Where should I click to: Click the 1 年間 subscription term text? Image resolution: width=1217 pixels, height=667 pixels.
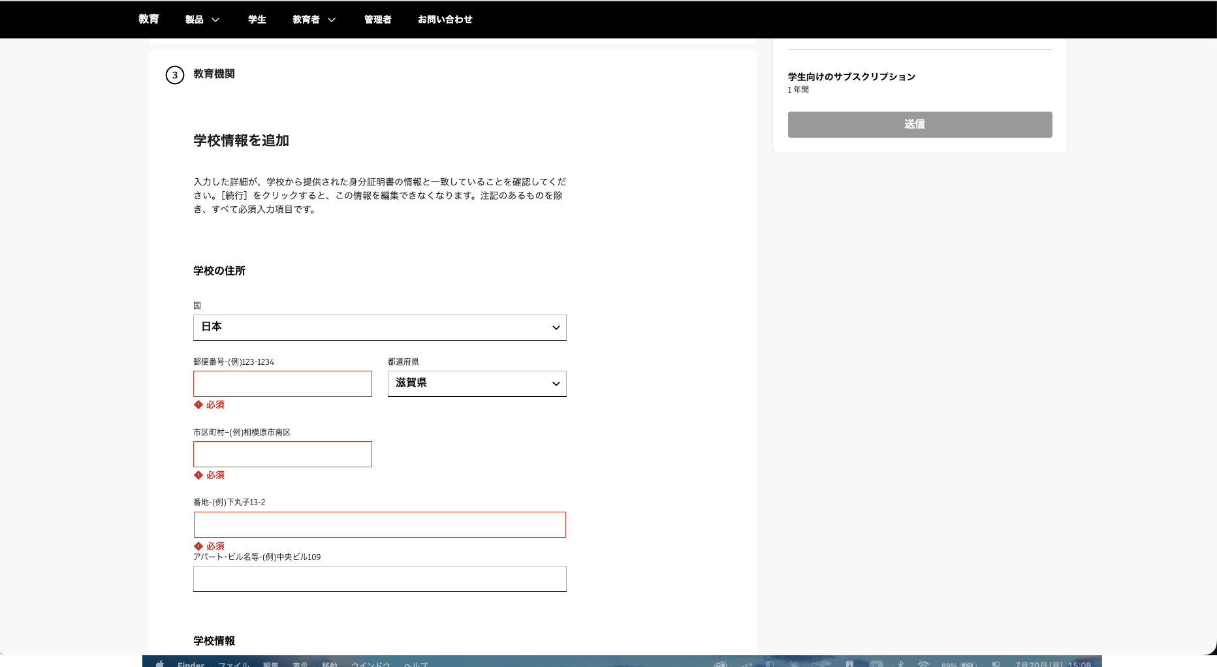798,89
